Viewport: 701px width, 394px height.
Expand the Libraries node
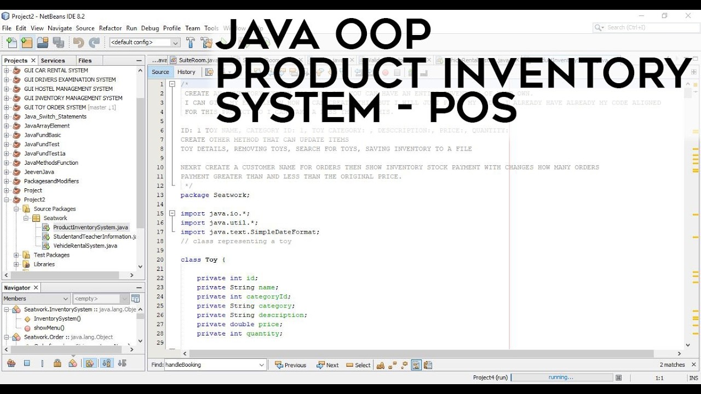16,264
